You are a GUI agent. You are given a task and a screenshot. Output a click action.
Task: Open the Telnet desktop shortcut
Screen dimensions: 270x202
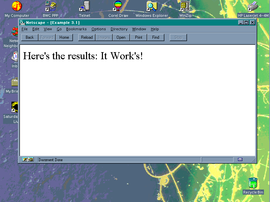click(x=84, y=6)
